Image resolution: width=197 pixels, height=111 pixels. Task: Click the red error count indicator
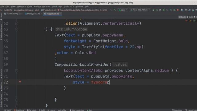tap(187, 21)
